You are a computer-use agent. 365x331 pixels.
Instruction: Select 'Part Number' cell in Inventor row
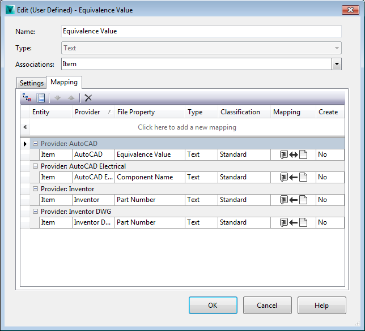click(x=150, y=200)
